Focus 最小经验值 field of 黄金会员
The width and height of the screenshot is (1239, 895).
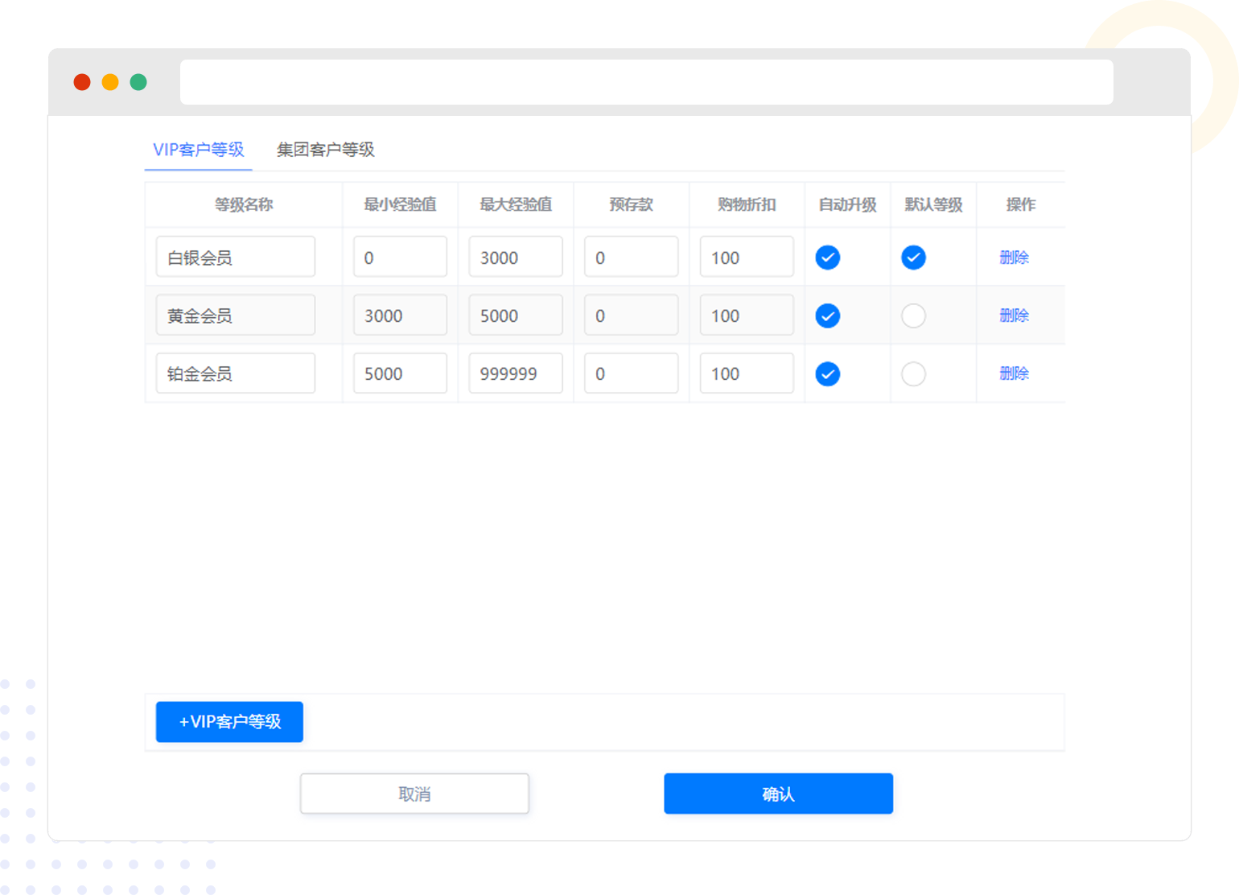click(x=400, y=315)
